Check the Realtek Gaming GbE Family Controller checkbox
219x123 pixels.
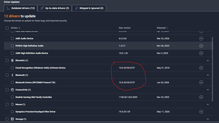point(12,97)
